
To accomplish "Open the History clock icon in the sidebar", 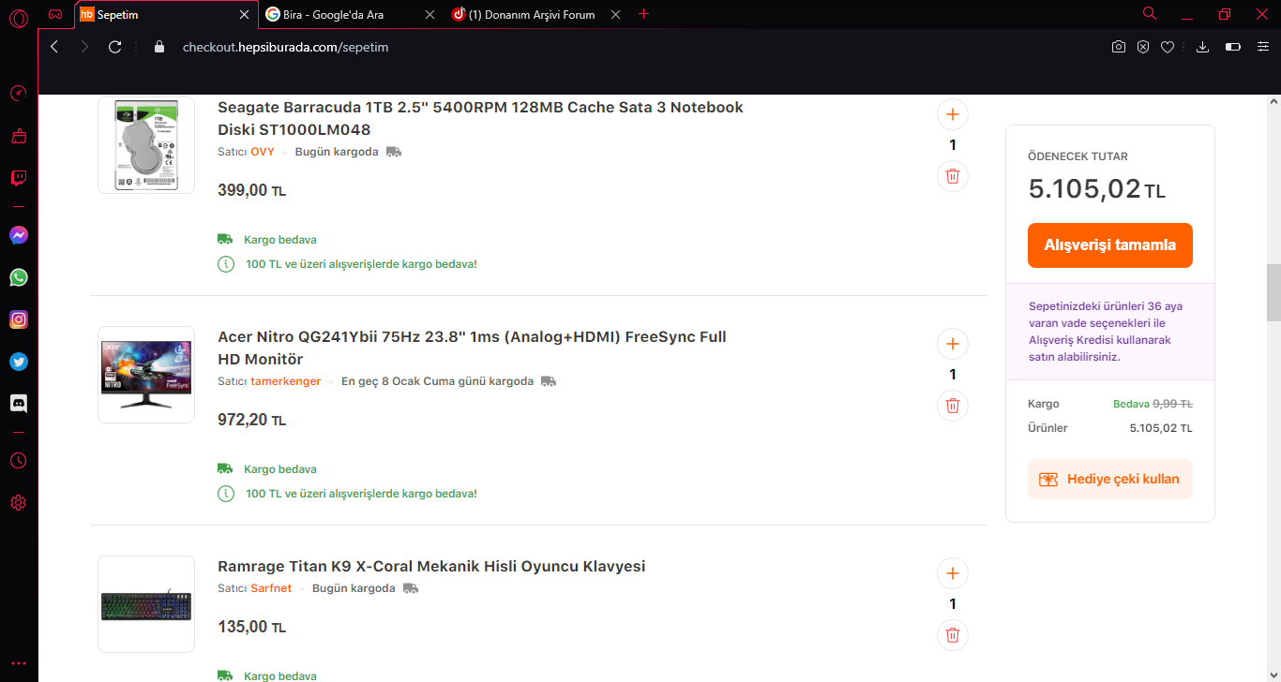I will pos(19,461).
